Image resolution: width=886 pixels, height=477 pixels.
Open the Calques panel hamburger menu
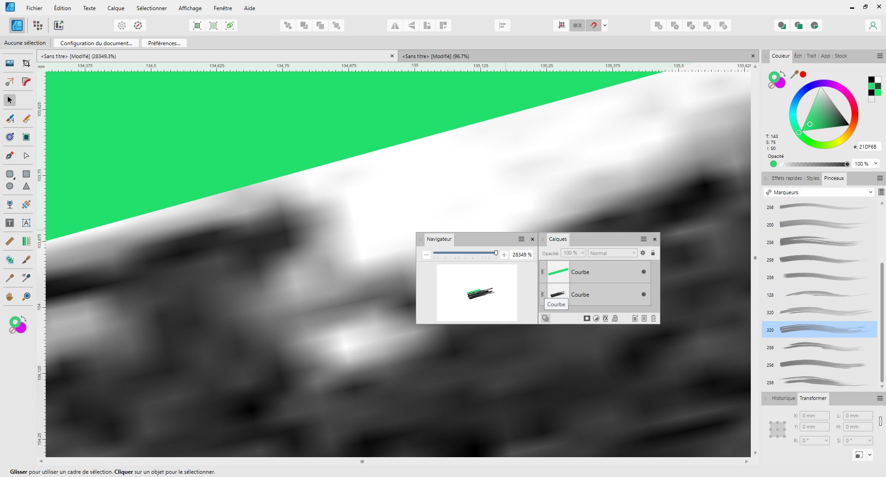[643, 239]
